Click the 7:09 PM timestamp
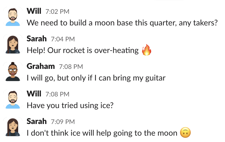Viewport: 225px width, 142px height. 63,122
